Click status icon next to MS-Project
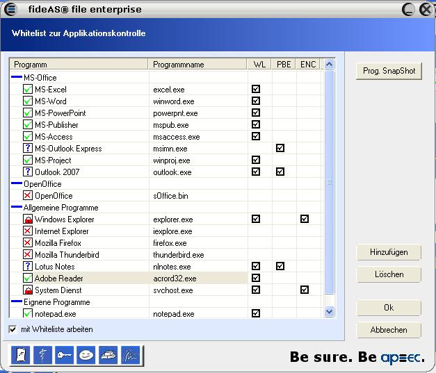The width and height of the screenshot is (436, 373). tap(28, 160)
